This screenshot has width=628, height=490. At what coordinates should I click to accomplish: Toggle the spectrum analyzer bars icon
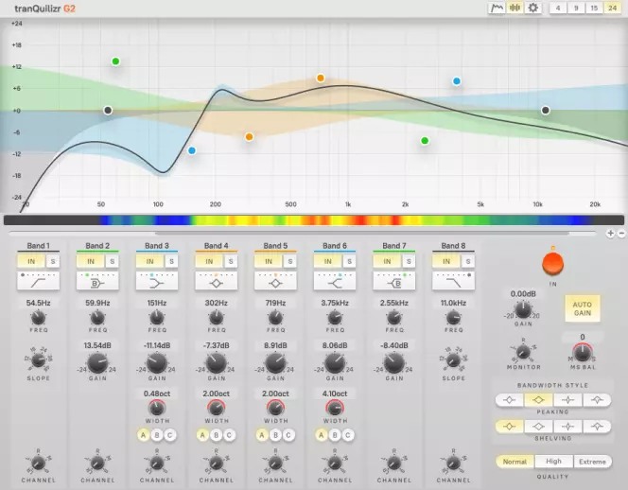tap(515, 8)
